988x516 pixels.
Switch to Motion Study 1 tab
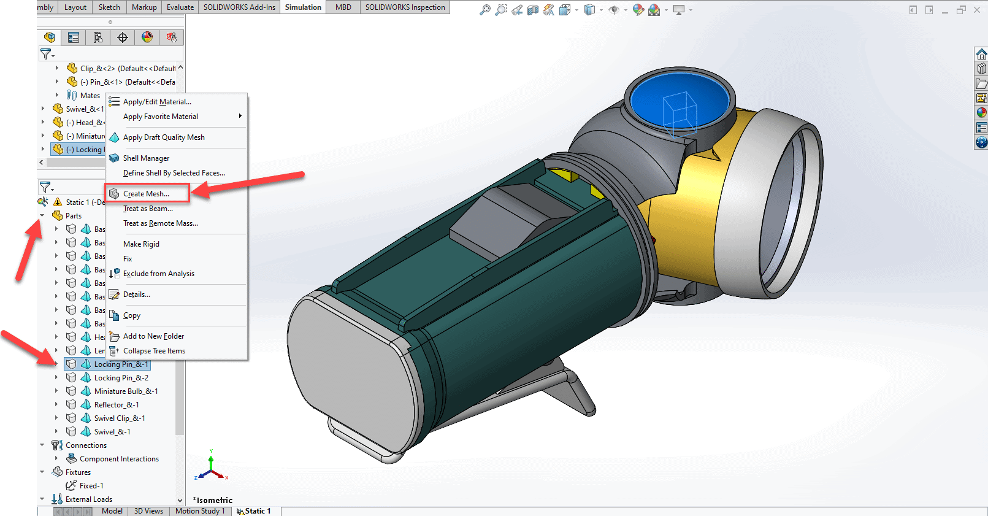pyautogui.click(x=200, y=511)
